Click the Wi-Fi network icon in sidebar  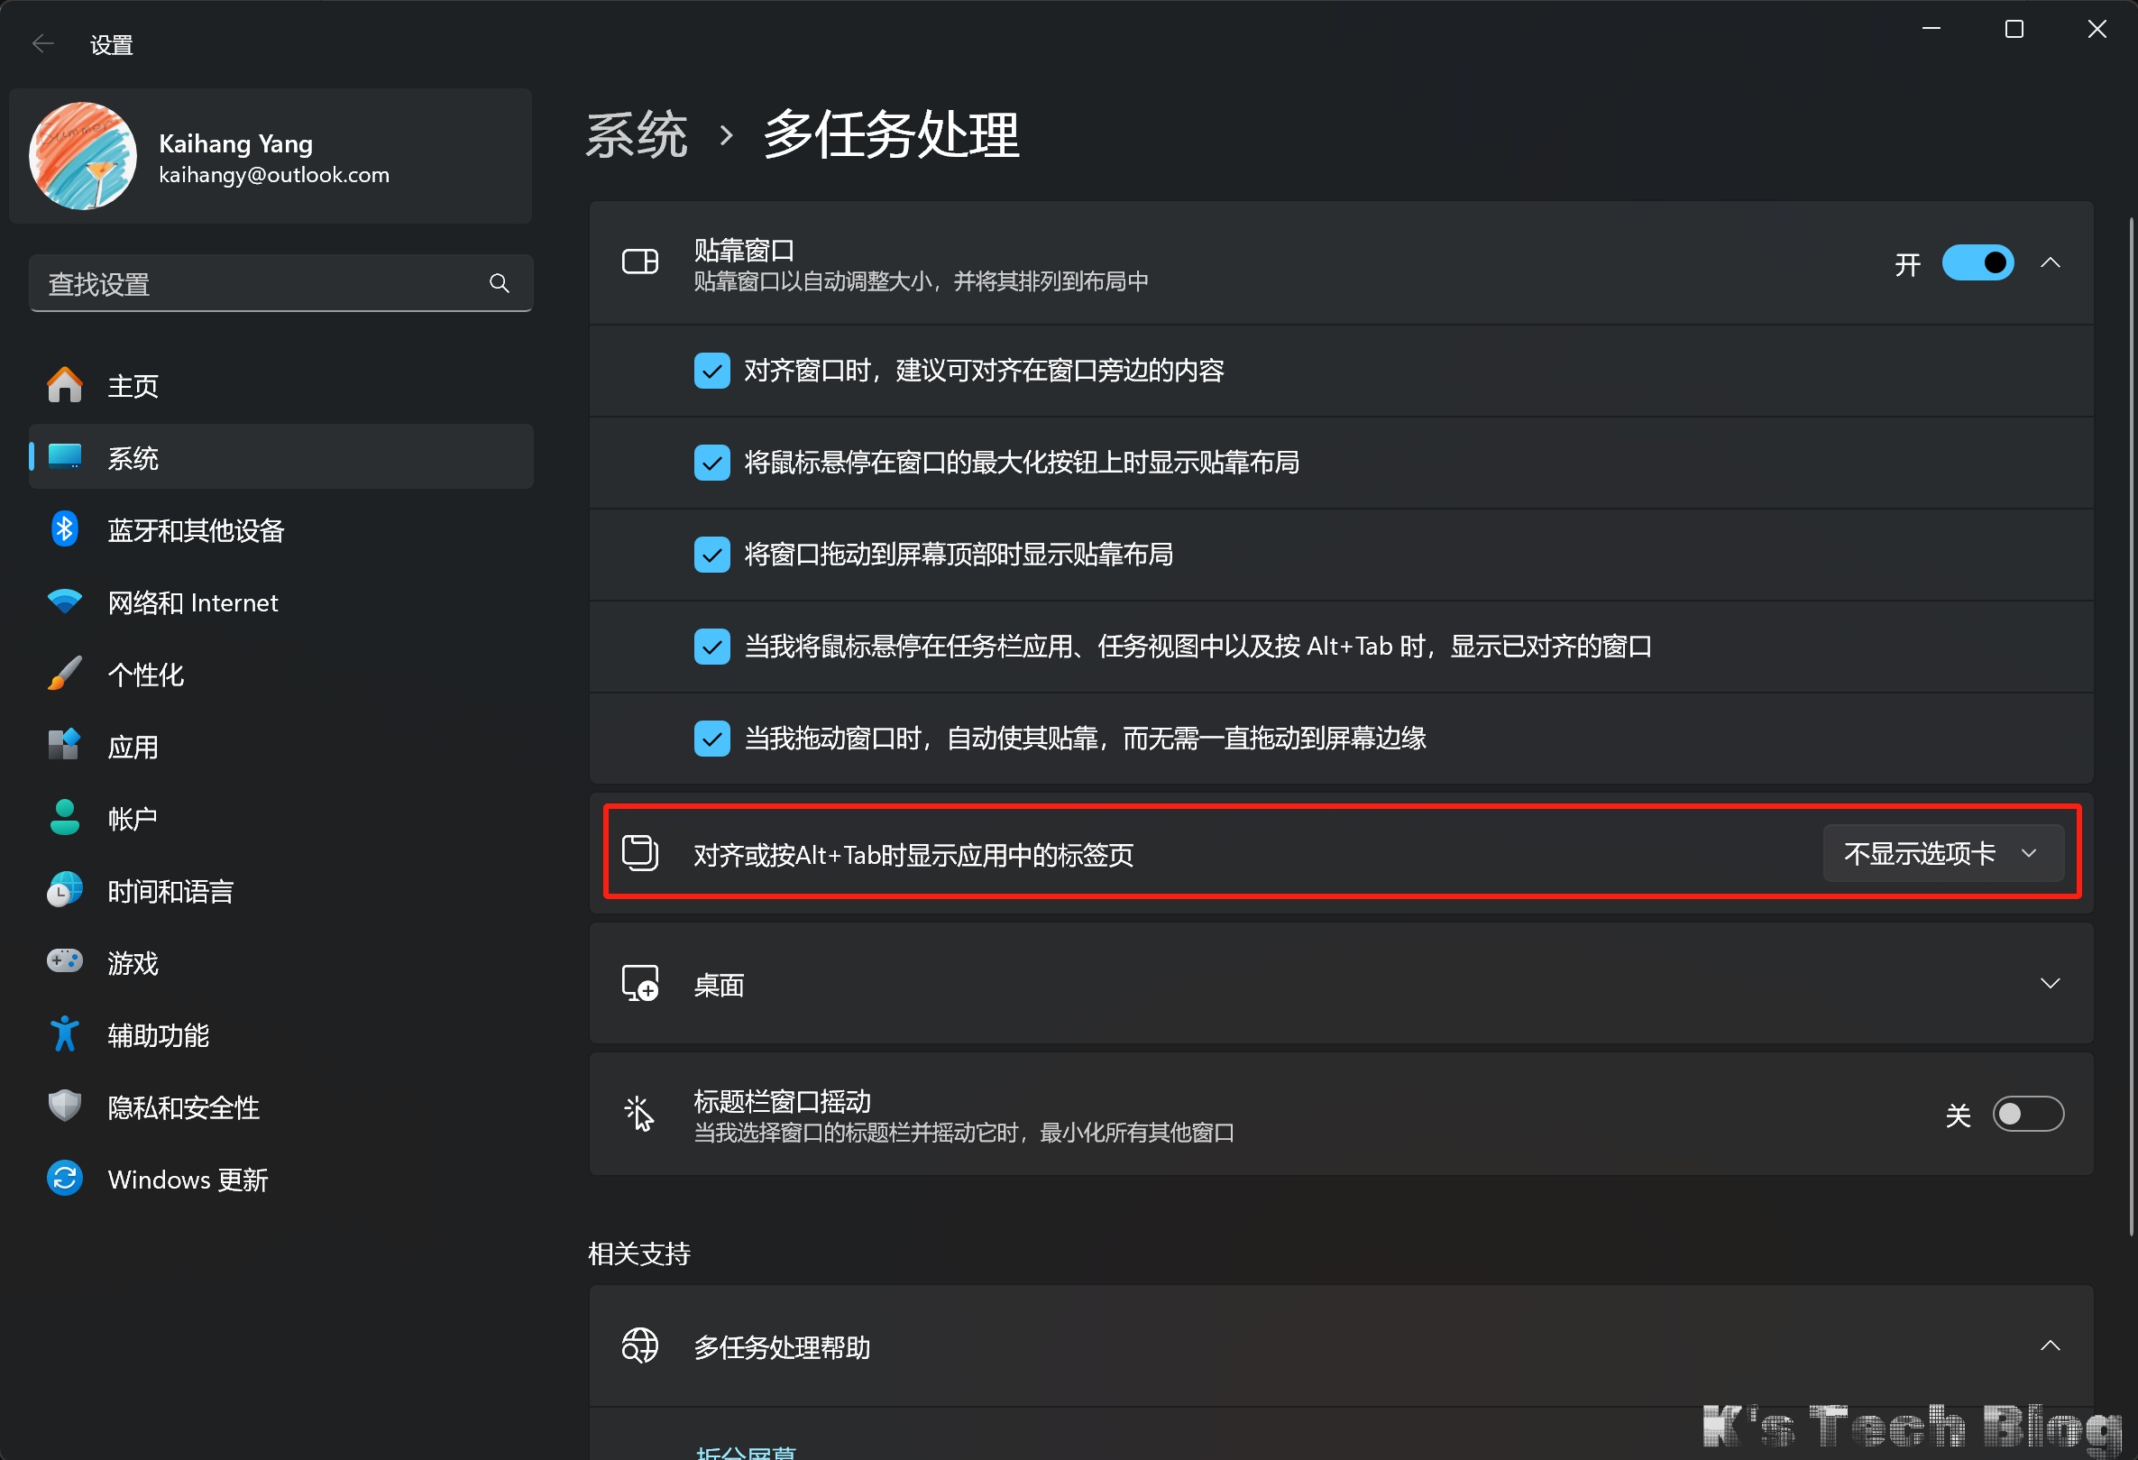click(64, 601)
